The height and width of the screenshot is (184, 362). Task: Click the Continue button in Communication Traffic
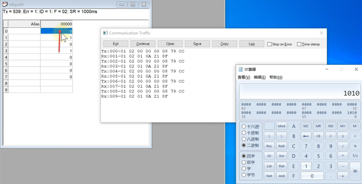click(x=143, y=44)
